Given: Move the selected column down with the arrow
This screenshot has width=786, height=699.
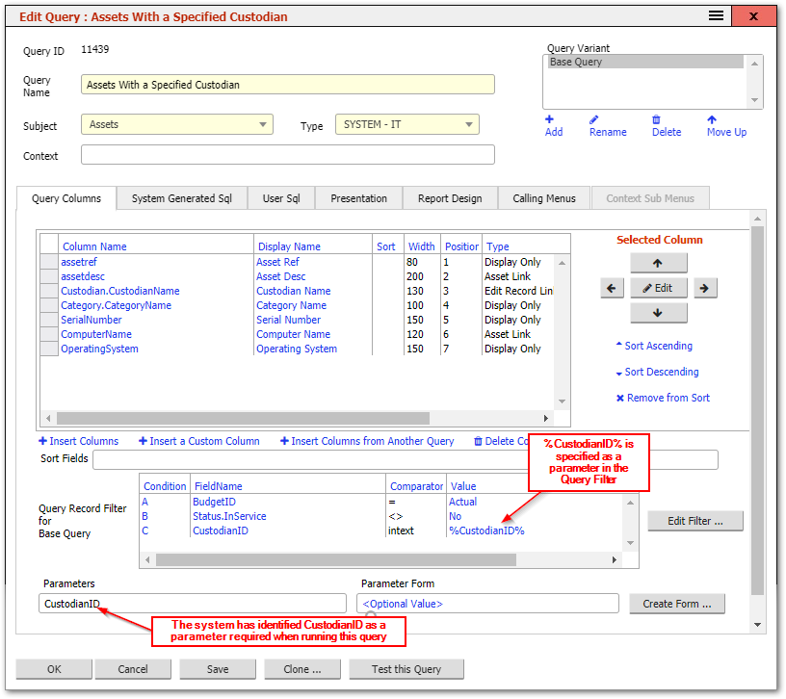Looking at the screenshot, I should 659,311.
